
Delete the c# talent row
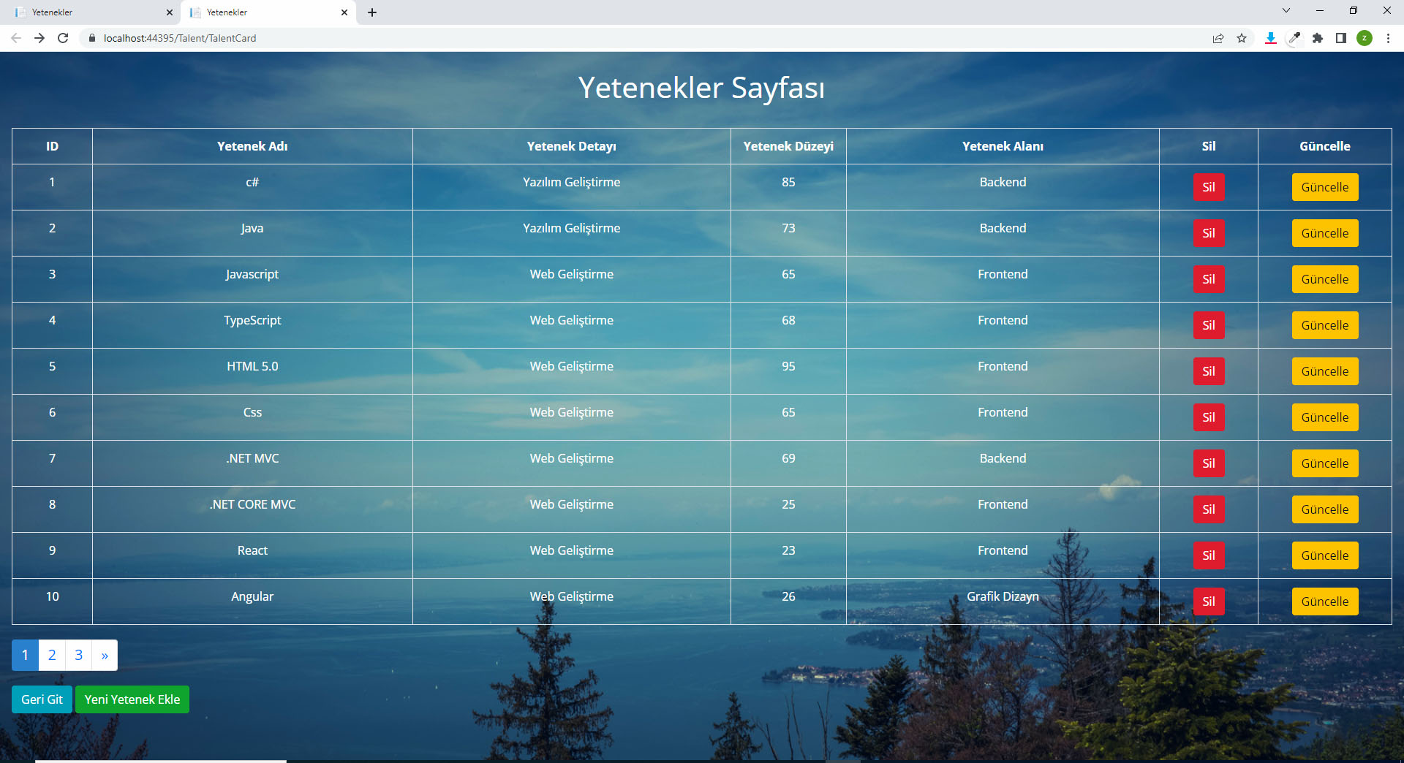[x=1209, y=187]
